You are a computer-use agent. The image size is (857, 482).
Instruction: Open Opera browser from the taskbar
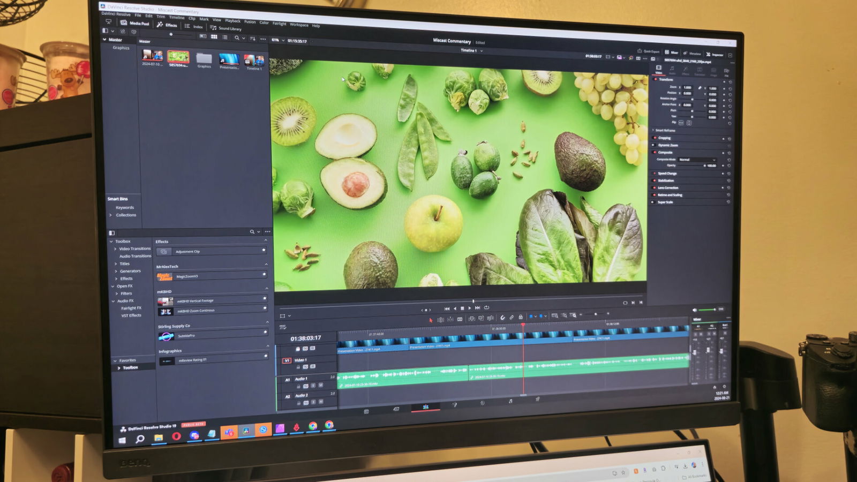coord(176,436)
